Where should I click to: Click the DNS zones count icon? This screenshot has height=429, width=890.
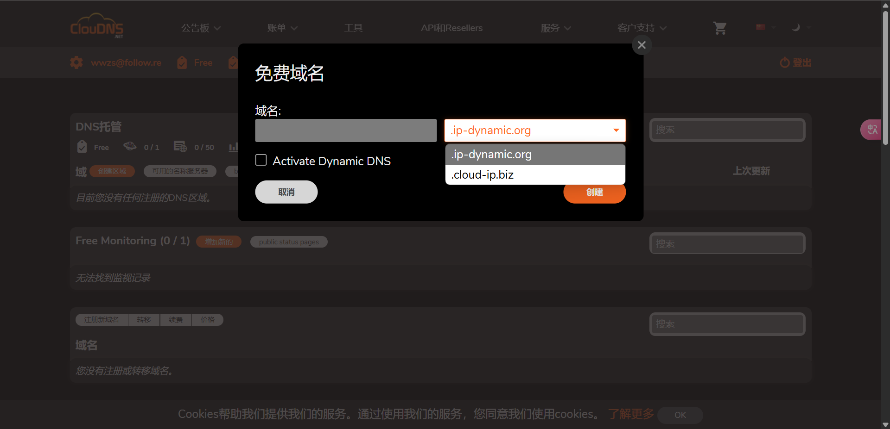click(x=130, y=147)
